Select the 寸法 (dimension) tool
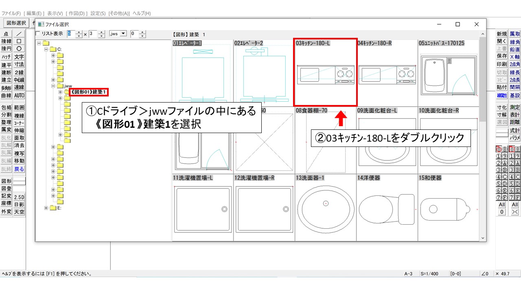Viewport: 521px width, 293px height. pos(19,63)
